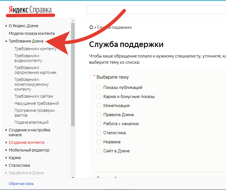Open Модели показа контента page
The image size is (226, 190).
coord(32,33)
